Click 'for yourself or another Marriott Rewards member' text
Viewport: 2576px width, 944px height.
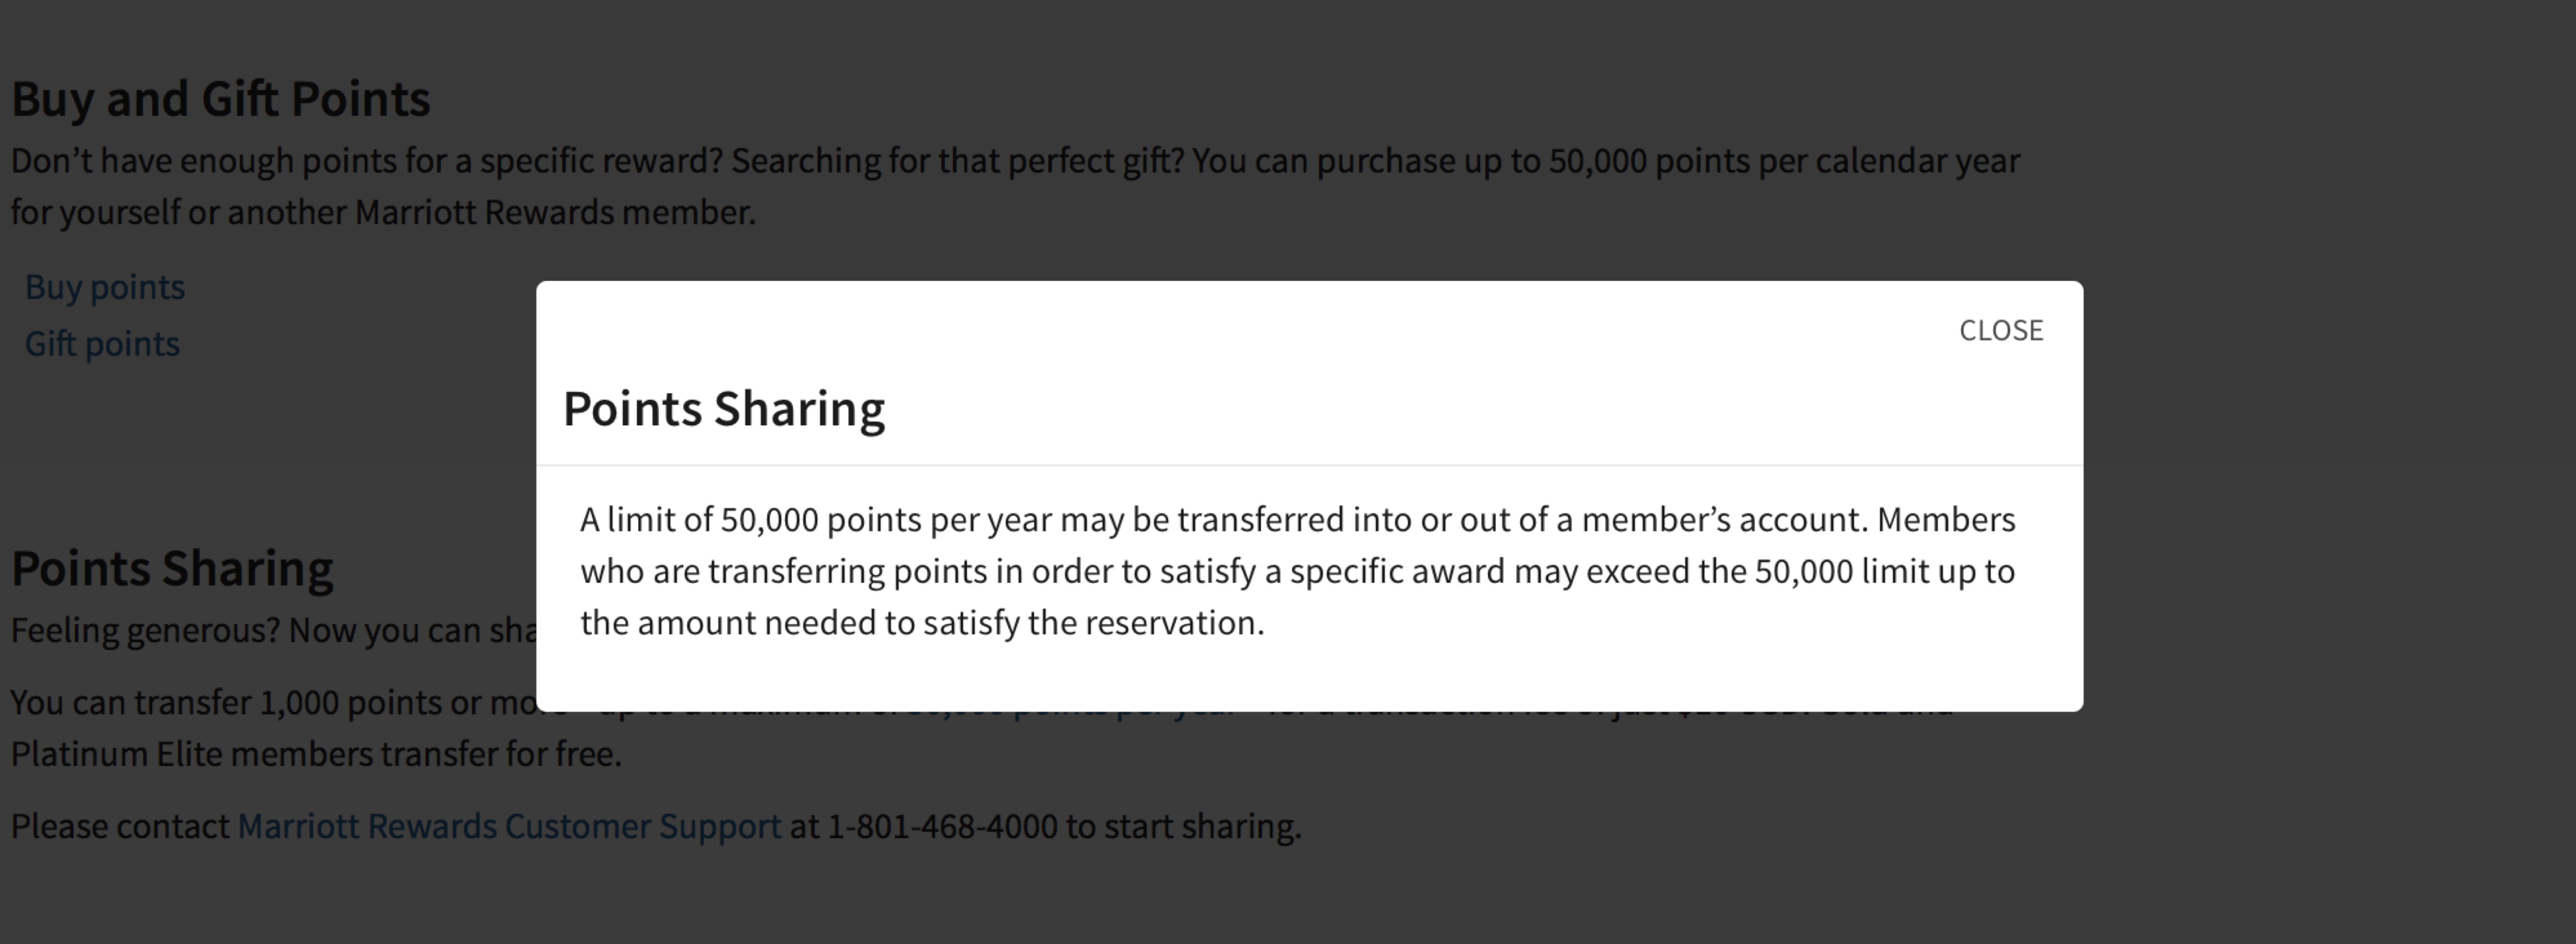383,212
